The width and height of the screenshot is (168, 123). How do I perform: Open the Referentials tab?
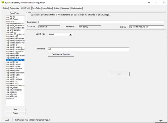pos(14,8)
